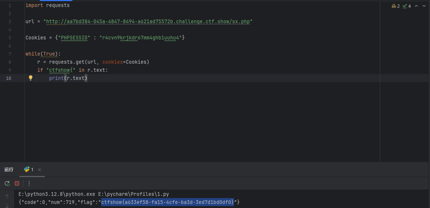This screenshot has width=430, height=208.
Task: Click the Rerun script icon
Action: [x=7, y=183]
